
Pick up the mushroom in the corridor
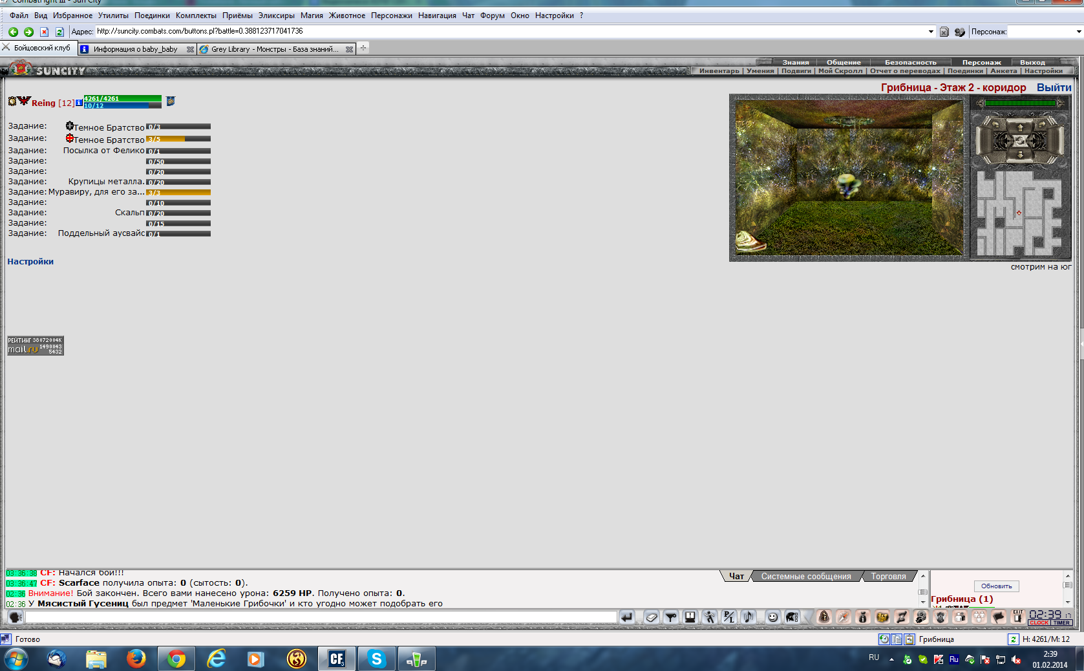(x=848, y=186)
